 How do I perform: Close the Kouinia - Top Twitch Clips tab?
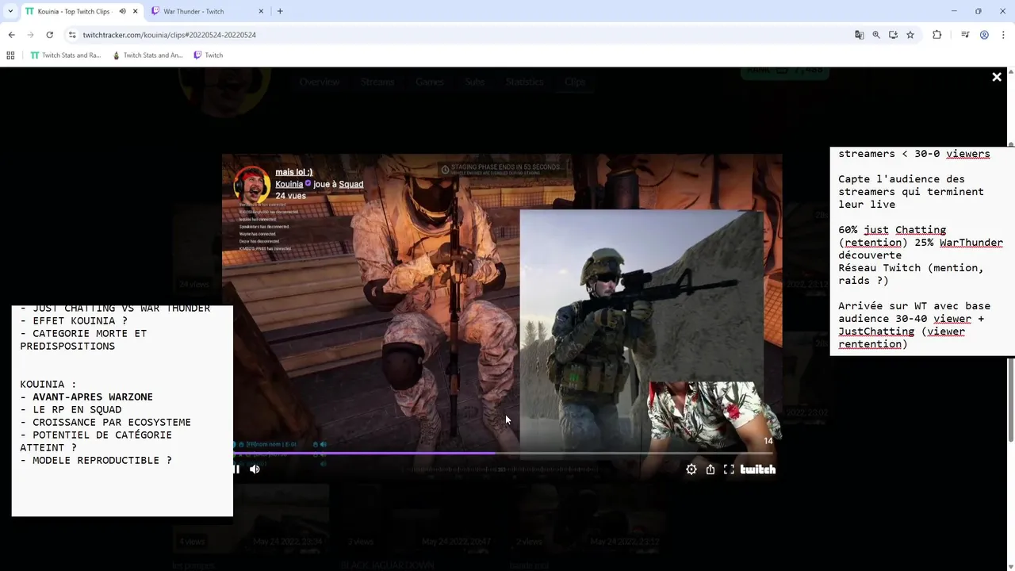point(135,11)
